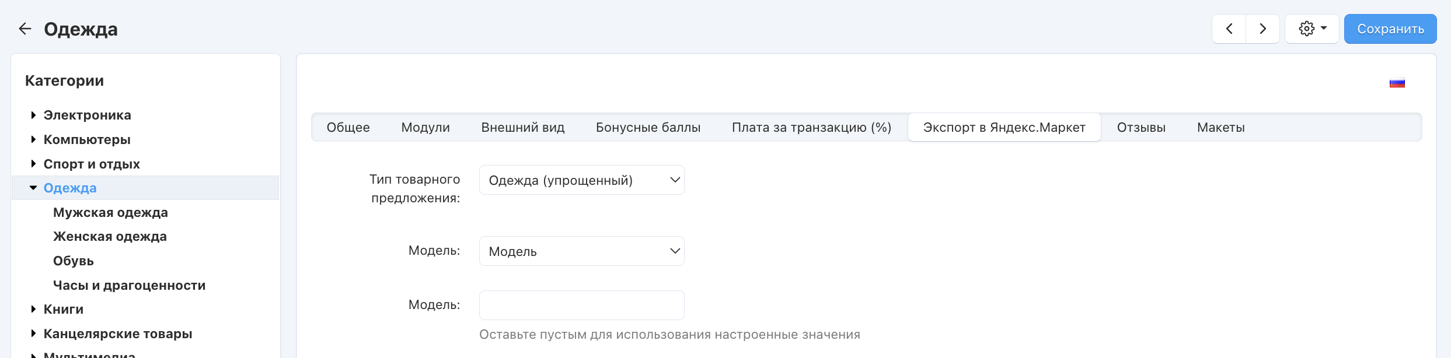The width and height of the screenshot is (1451, 358).
Task: Expand the Компьютеры category
Action: (x=33, y=140)
